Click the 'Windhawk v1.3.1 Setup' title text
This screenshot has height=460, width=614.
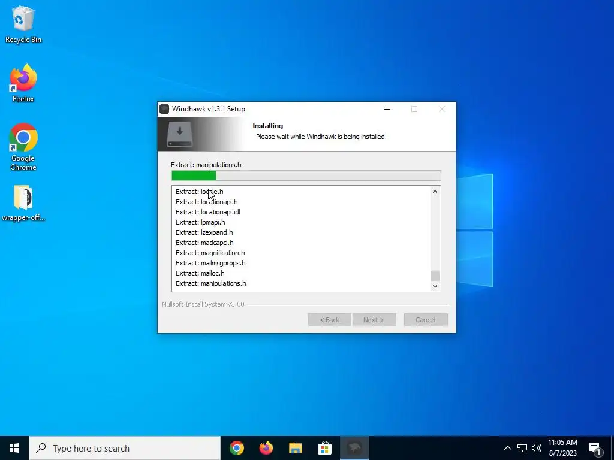point(209,109)
